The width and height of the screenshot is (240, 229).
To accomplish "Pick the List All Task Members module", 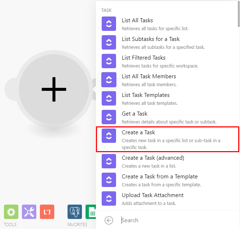I will click(149, 76).
